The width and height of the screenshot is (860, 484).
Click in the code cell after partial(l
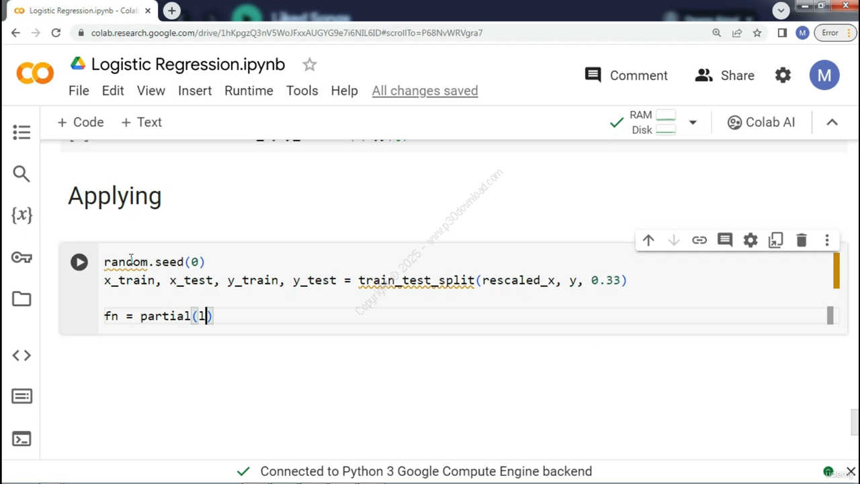(210, 316)
